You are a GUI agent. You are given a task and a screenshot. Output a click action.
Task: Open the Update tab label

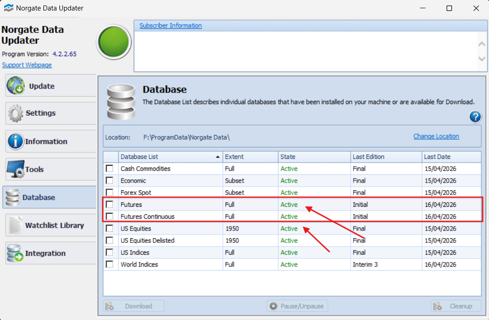pos(42,86)
